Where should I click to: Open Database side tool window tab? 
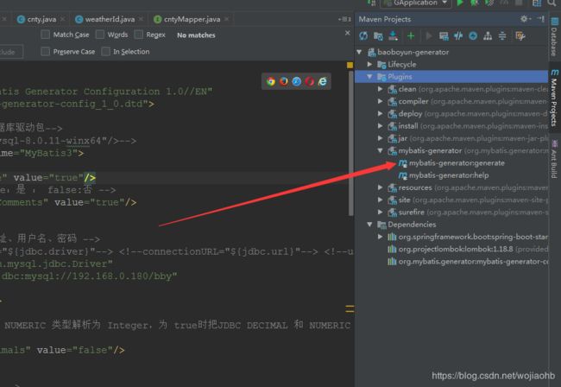[554, 36]
